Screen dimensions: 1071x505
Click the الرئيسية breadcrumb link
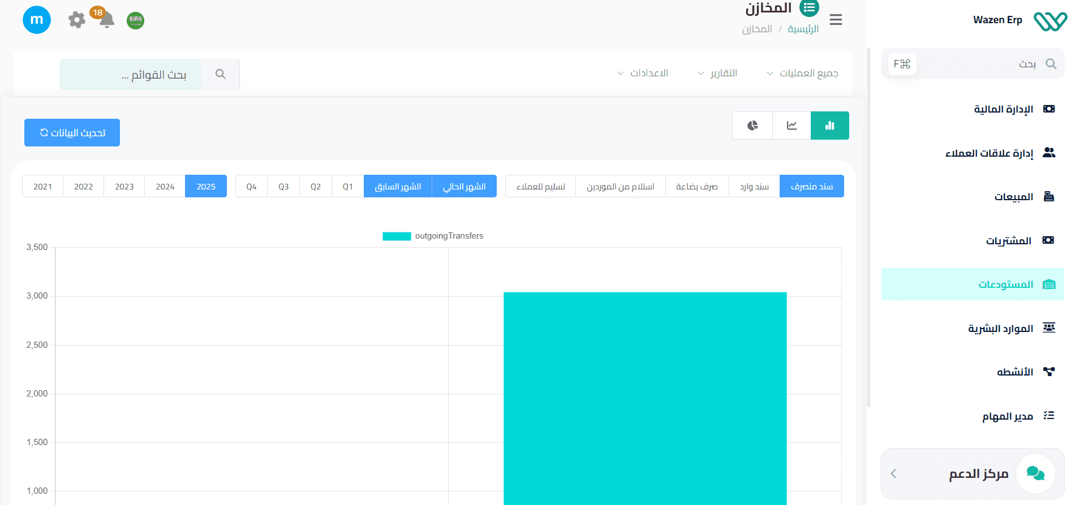[x=803, y=29]
